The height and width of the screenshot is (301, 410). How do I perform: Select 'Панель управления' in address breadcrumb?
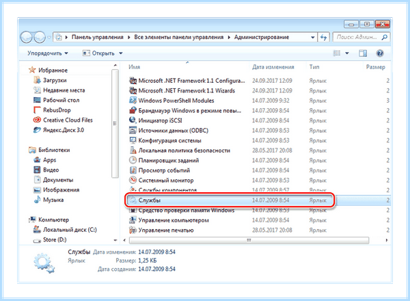point(98,37)
